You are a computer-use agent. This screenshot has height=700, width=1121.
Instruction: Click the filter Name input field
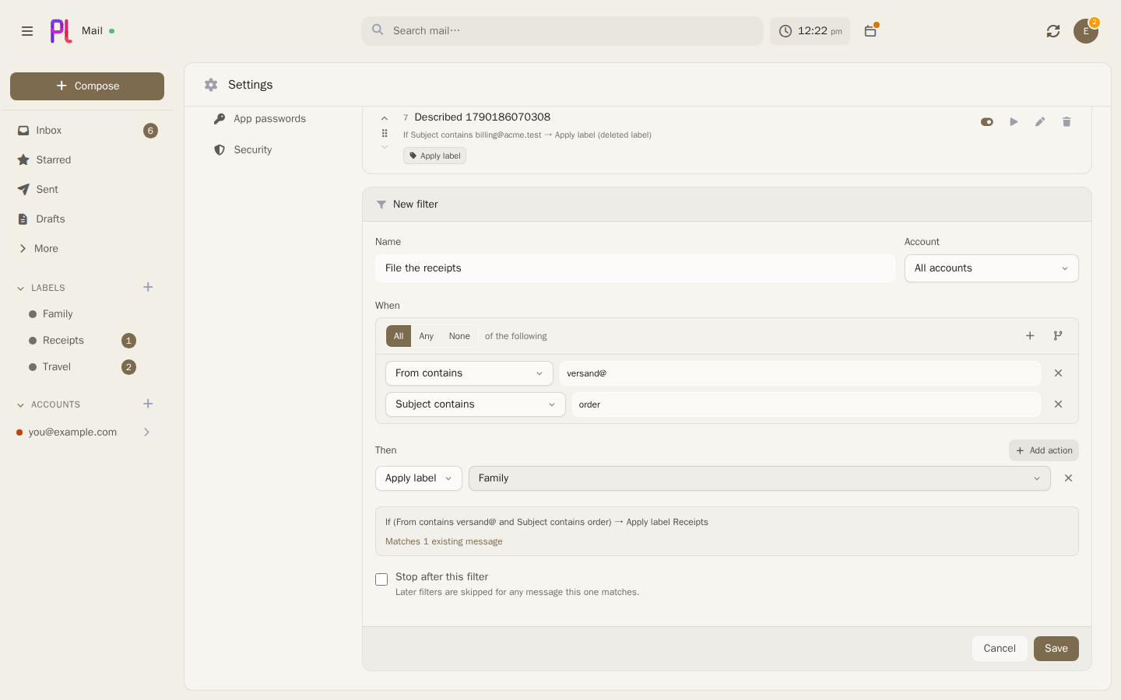pyautogui.click(x=635, y=268)
